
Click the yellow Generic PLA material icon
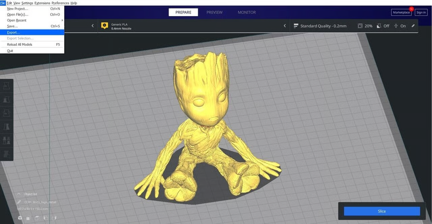tap(104, 25)
